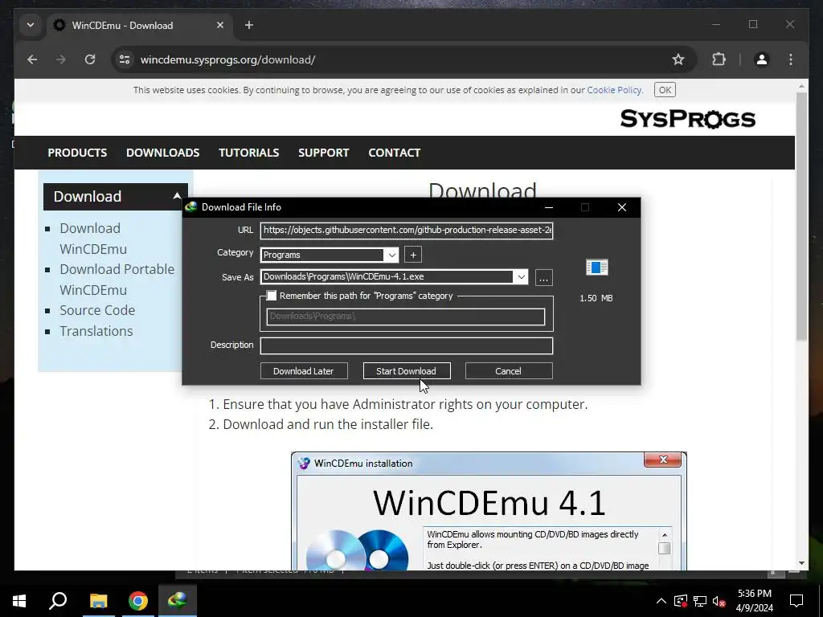The width and height of the screenshot is (823, 617).
Task: Reload the WinCDEmu download page
Action: 90,59
